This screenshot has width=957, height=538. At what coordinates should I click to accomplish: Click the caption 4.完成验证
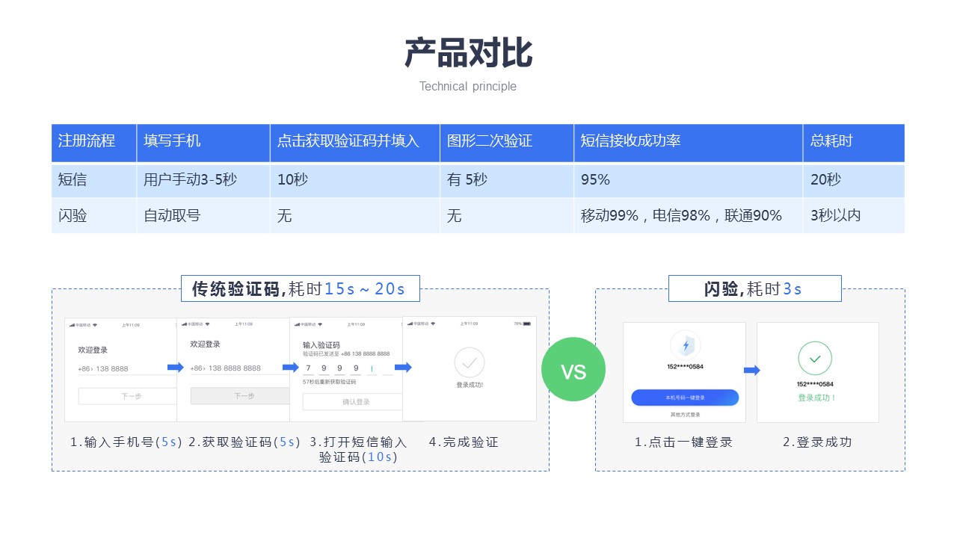pyautogui.click(x=464, y=442)
